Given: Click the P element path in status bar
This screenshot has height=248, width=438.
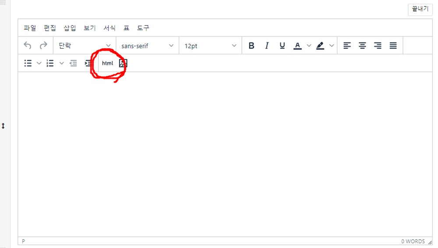Looking at the screenshot, I should (24, 241).
